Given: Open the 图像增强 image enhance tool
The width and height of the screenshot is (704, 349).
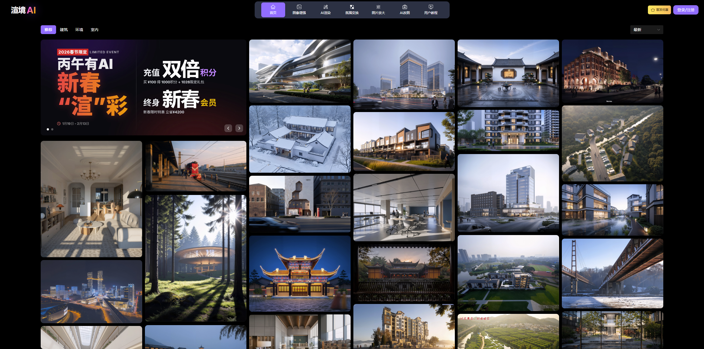Looking at the screenshot, I should [x=299, y=10].
